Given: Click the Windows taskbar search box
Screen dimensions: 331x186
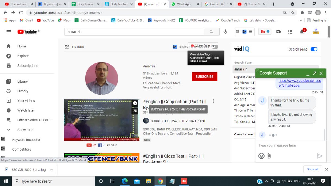Looking at the screenshot, I should tap(53, 181).
